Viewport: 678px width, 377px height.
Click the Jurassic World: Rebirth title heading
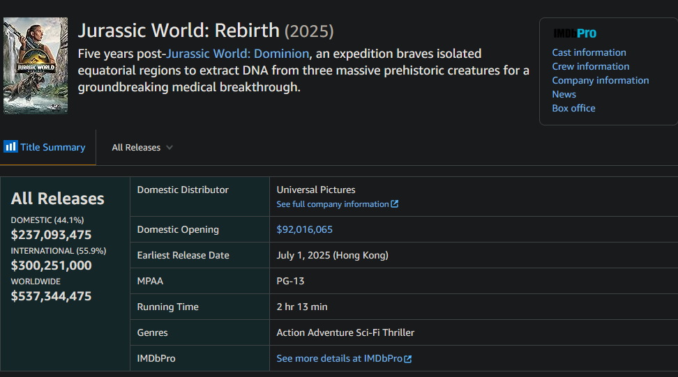click(x=179, y=31)
